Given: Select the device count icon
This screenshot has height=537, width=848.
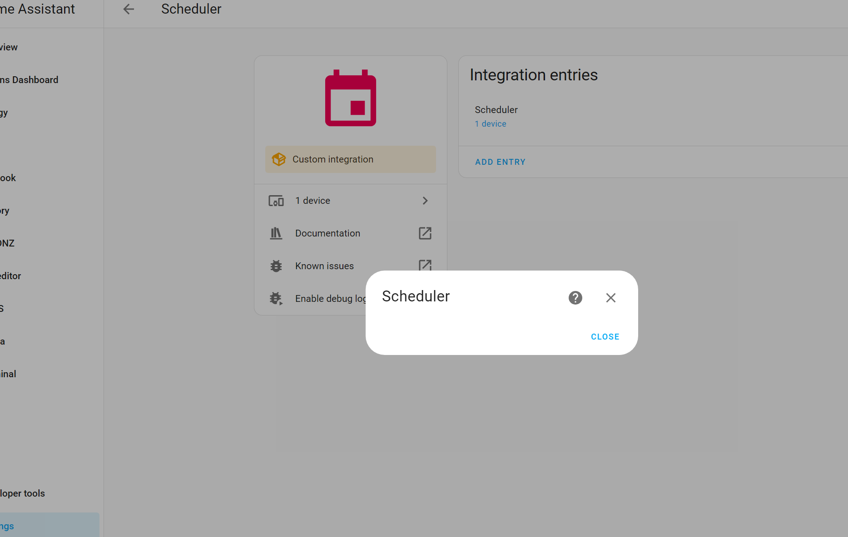Looking at the screenshot, I should [x=276, y=200].
